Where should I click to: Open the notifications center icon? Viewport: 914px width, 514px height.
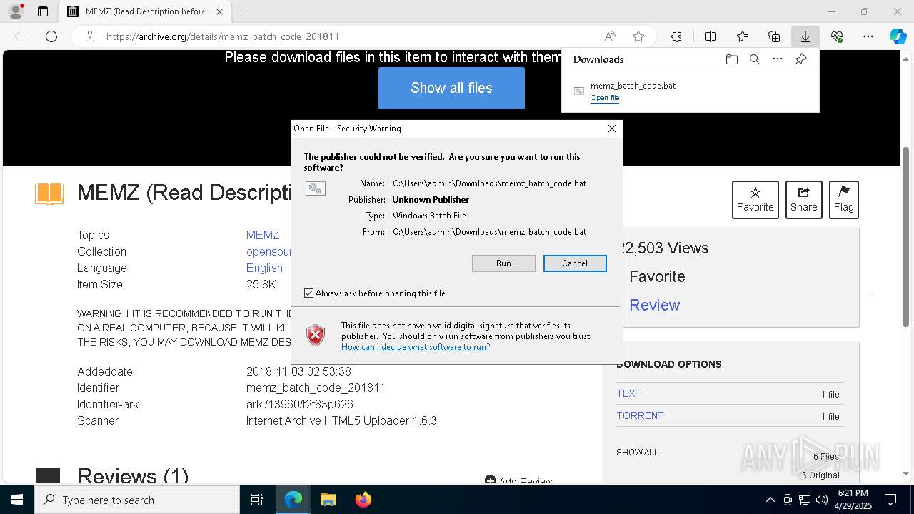(890, 500)
